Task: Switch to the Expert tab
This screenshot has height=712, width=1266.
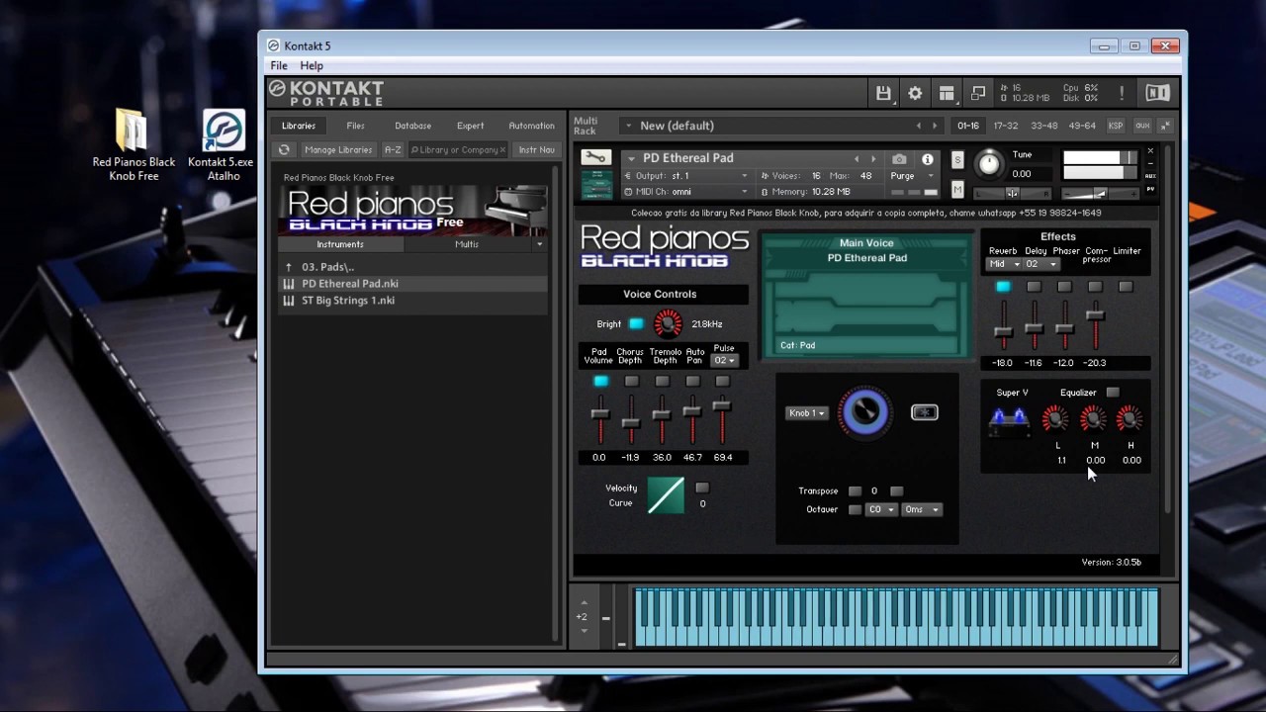Action: 470,126
